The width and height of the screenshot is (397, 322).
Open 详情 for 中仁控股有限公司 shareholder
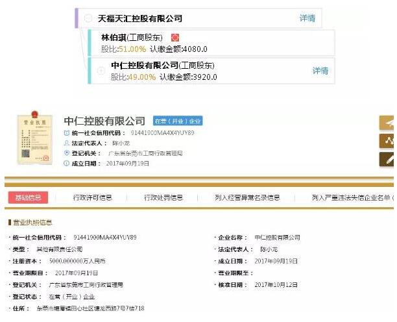320,71
